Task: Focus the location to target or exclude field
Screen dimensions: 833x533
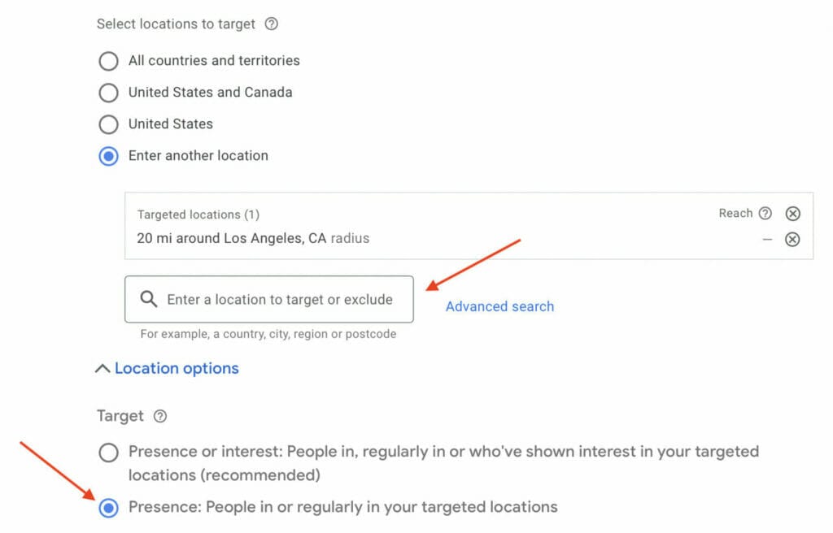Action: click(280, 299)
